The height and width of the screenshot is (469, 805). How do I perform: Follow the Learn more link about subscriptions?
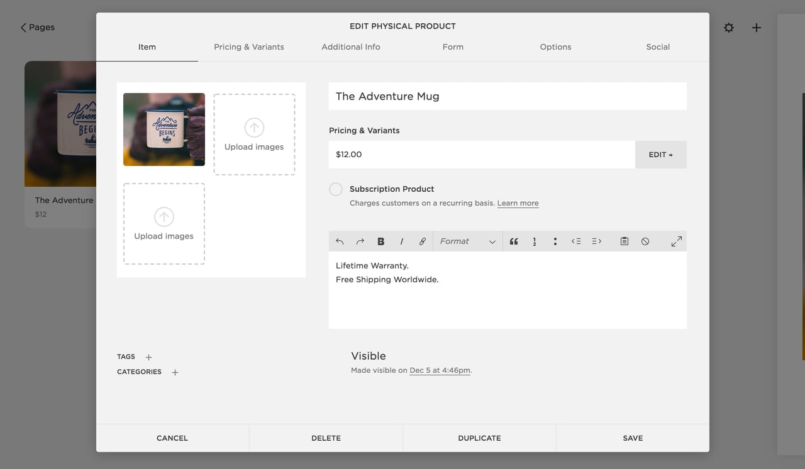[x=518, y=202]
